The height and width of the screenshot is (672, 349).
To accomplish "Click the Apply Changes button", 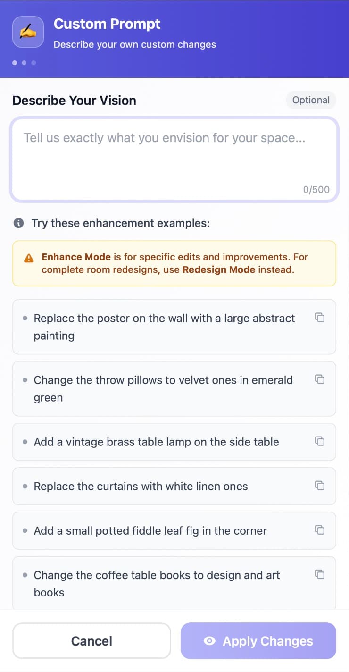I will click(258, 641).
